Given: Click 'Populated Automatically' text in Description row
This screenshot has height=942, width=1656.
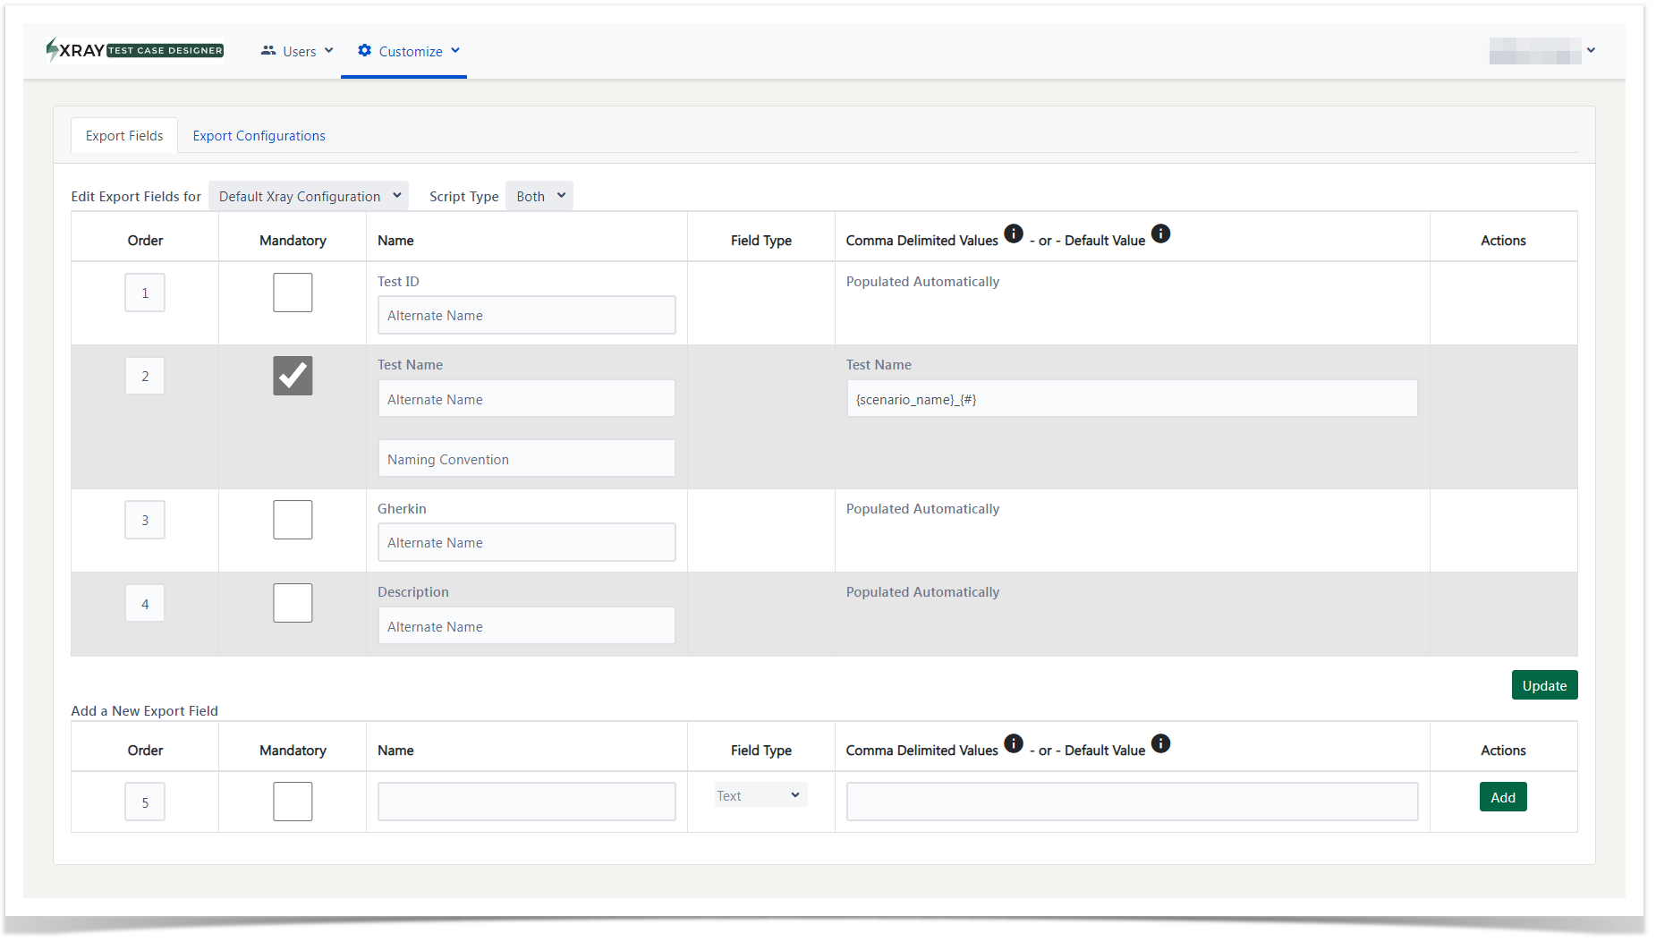Looking at the screenshot, I should click(x=922, y=592).
